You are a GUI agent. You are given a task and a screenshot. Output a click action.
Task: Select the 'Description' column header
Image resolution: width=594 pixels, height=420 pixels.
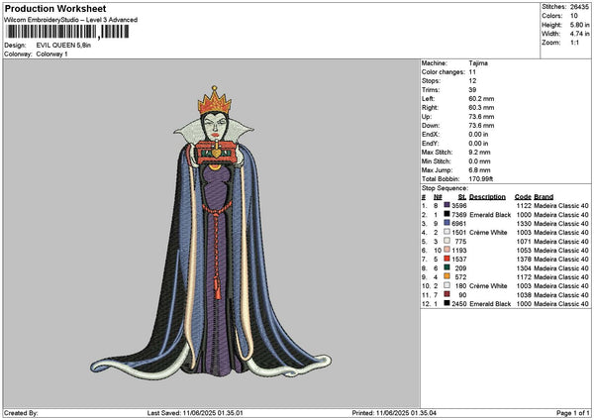click(487, 197)
